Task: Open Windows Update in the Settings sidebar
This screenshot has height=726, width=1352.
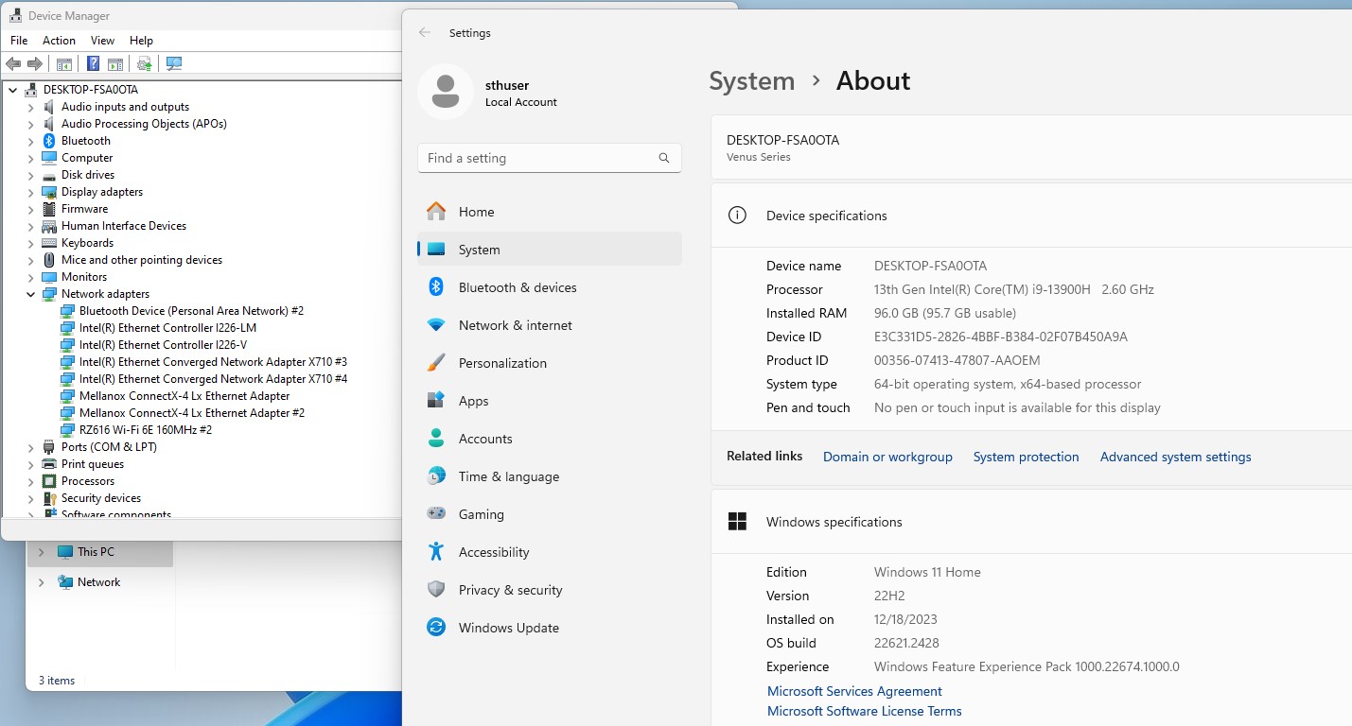Action: tap(508, 628)
